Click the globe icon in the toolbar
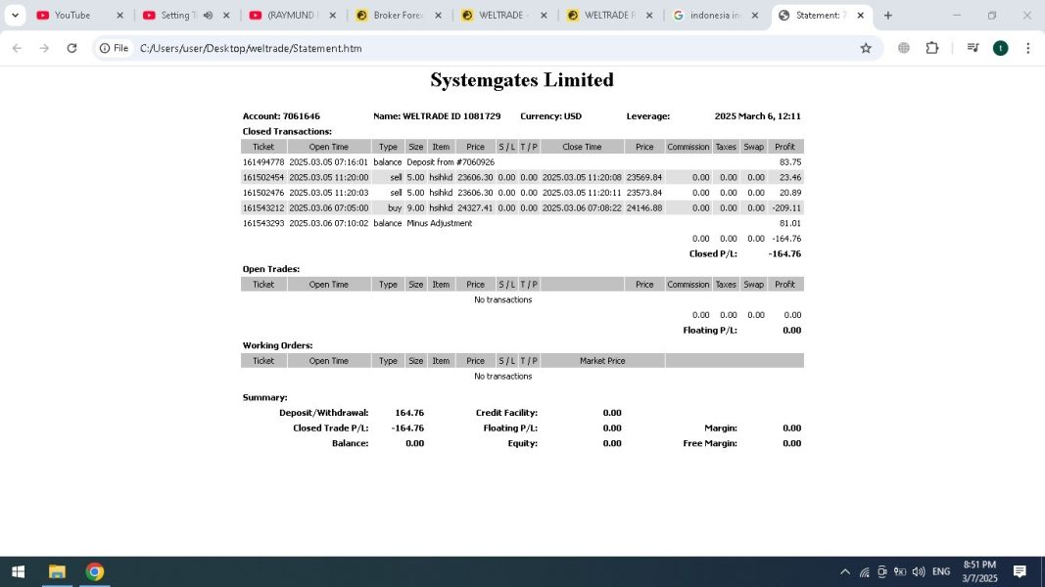The width and height of the screenshot is (1045, 587). pyautogui.click(x=904, y=48)
